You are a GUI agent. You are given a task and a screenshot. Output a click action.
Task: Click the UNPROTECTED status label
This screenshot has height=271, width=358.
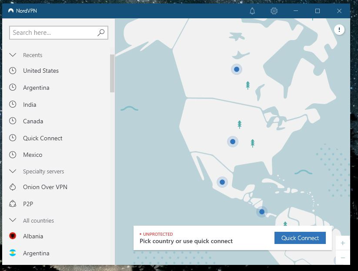point(158,234)
